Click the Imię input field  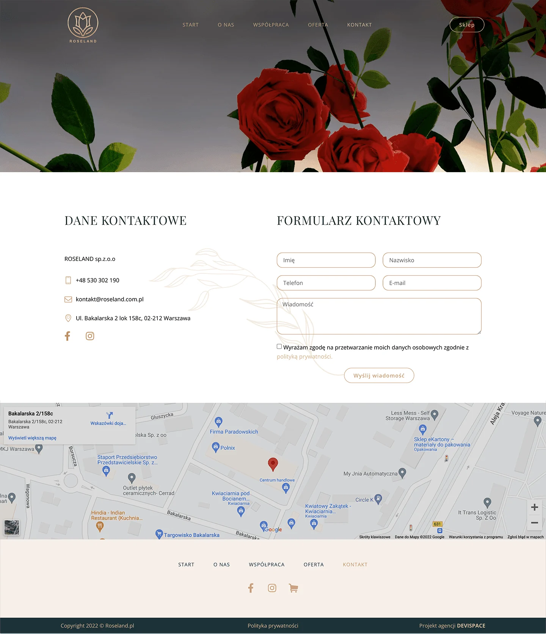(x=326, y=260)
